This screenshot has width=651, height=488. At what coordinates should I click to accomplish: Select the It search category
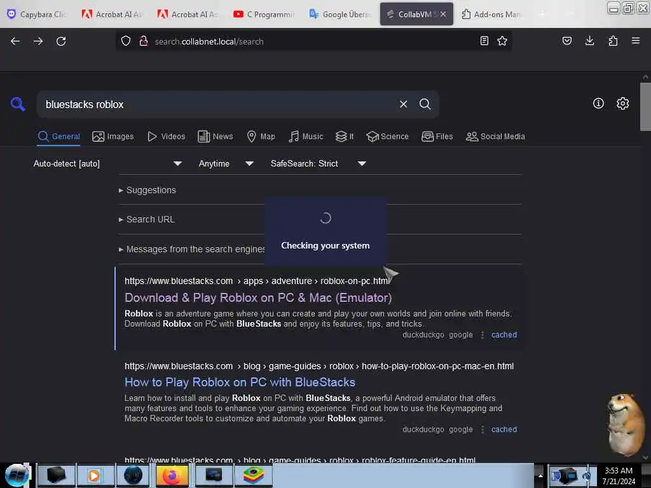click(x=345, y=137)
